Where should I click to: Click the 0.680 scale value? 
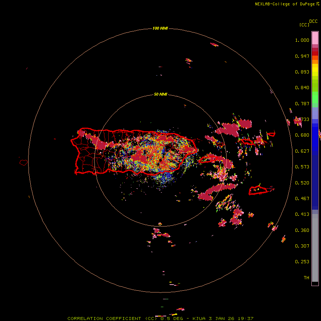pos(302,135)
